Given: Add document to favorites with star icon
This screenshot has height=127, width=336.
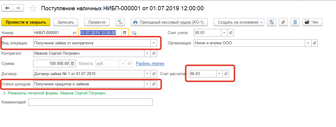Looking at the screenshot, I should [33, 8].
